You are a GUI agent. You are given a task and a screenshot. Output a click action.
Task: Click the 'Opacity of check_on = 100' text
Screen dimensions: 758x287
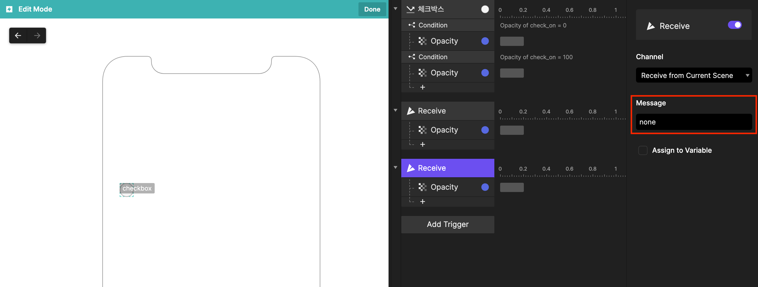(536, 57)
